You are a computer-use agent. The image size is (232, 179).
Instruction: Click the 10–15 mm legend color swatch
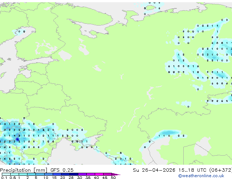49,174
